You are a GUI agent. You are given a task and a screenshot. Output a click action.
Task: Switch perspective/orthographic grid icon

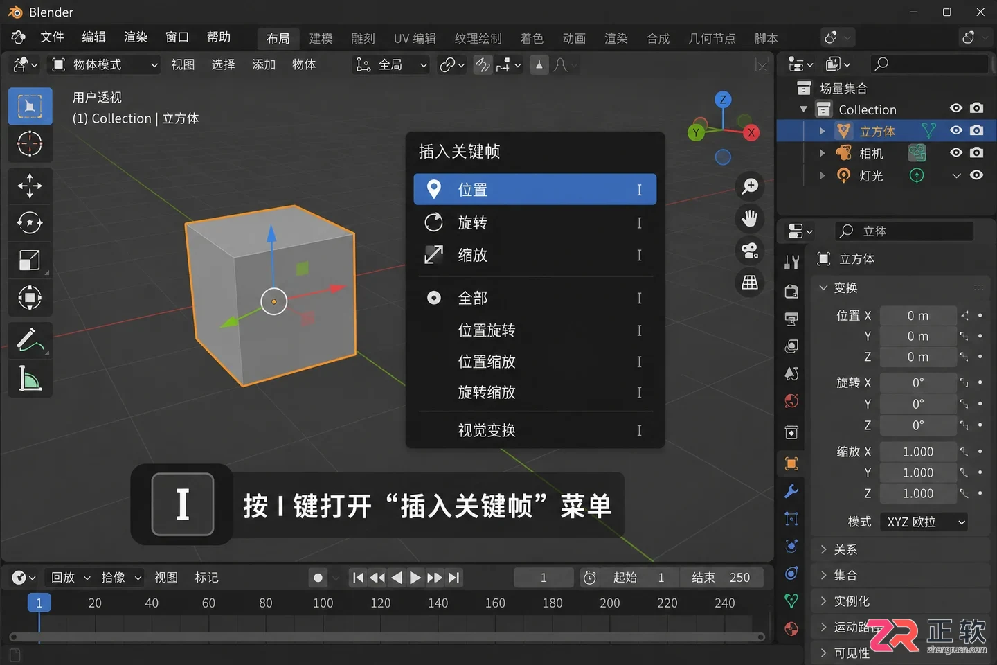[x=750, y=283]
